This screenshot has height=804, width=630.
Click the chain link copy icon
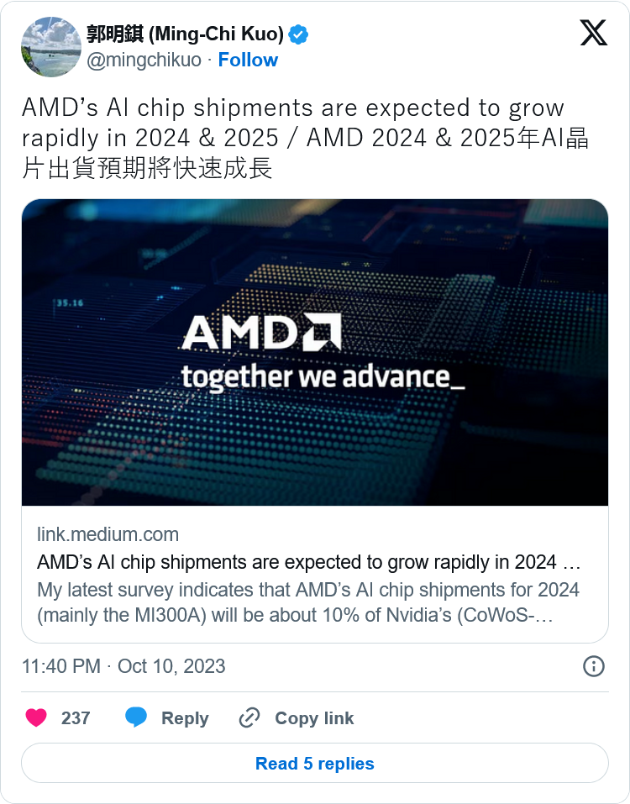pyautogui.click(x=249, y=718)
